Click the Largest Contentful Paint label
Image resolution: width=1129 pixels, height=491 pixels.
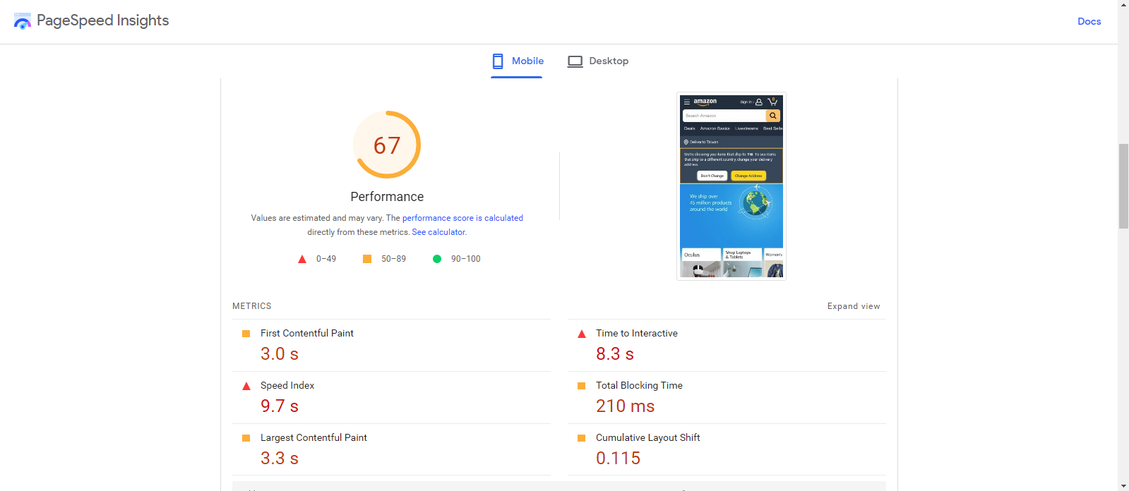(313, 437)
